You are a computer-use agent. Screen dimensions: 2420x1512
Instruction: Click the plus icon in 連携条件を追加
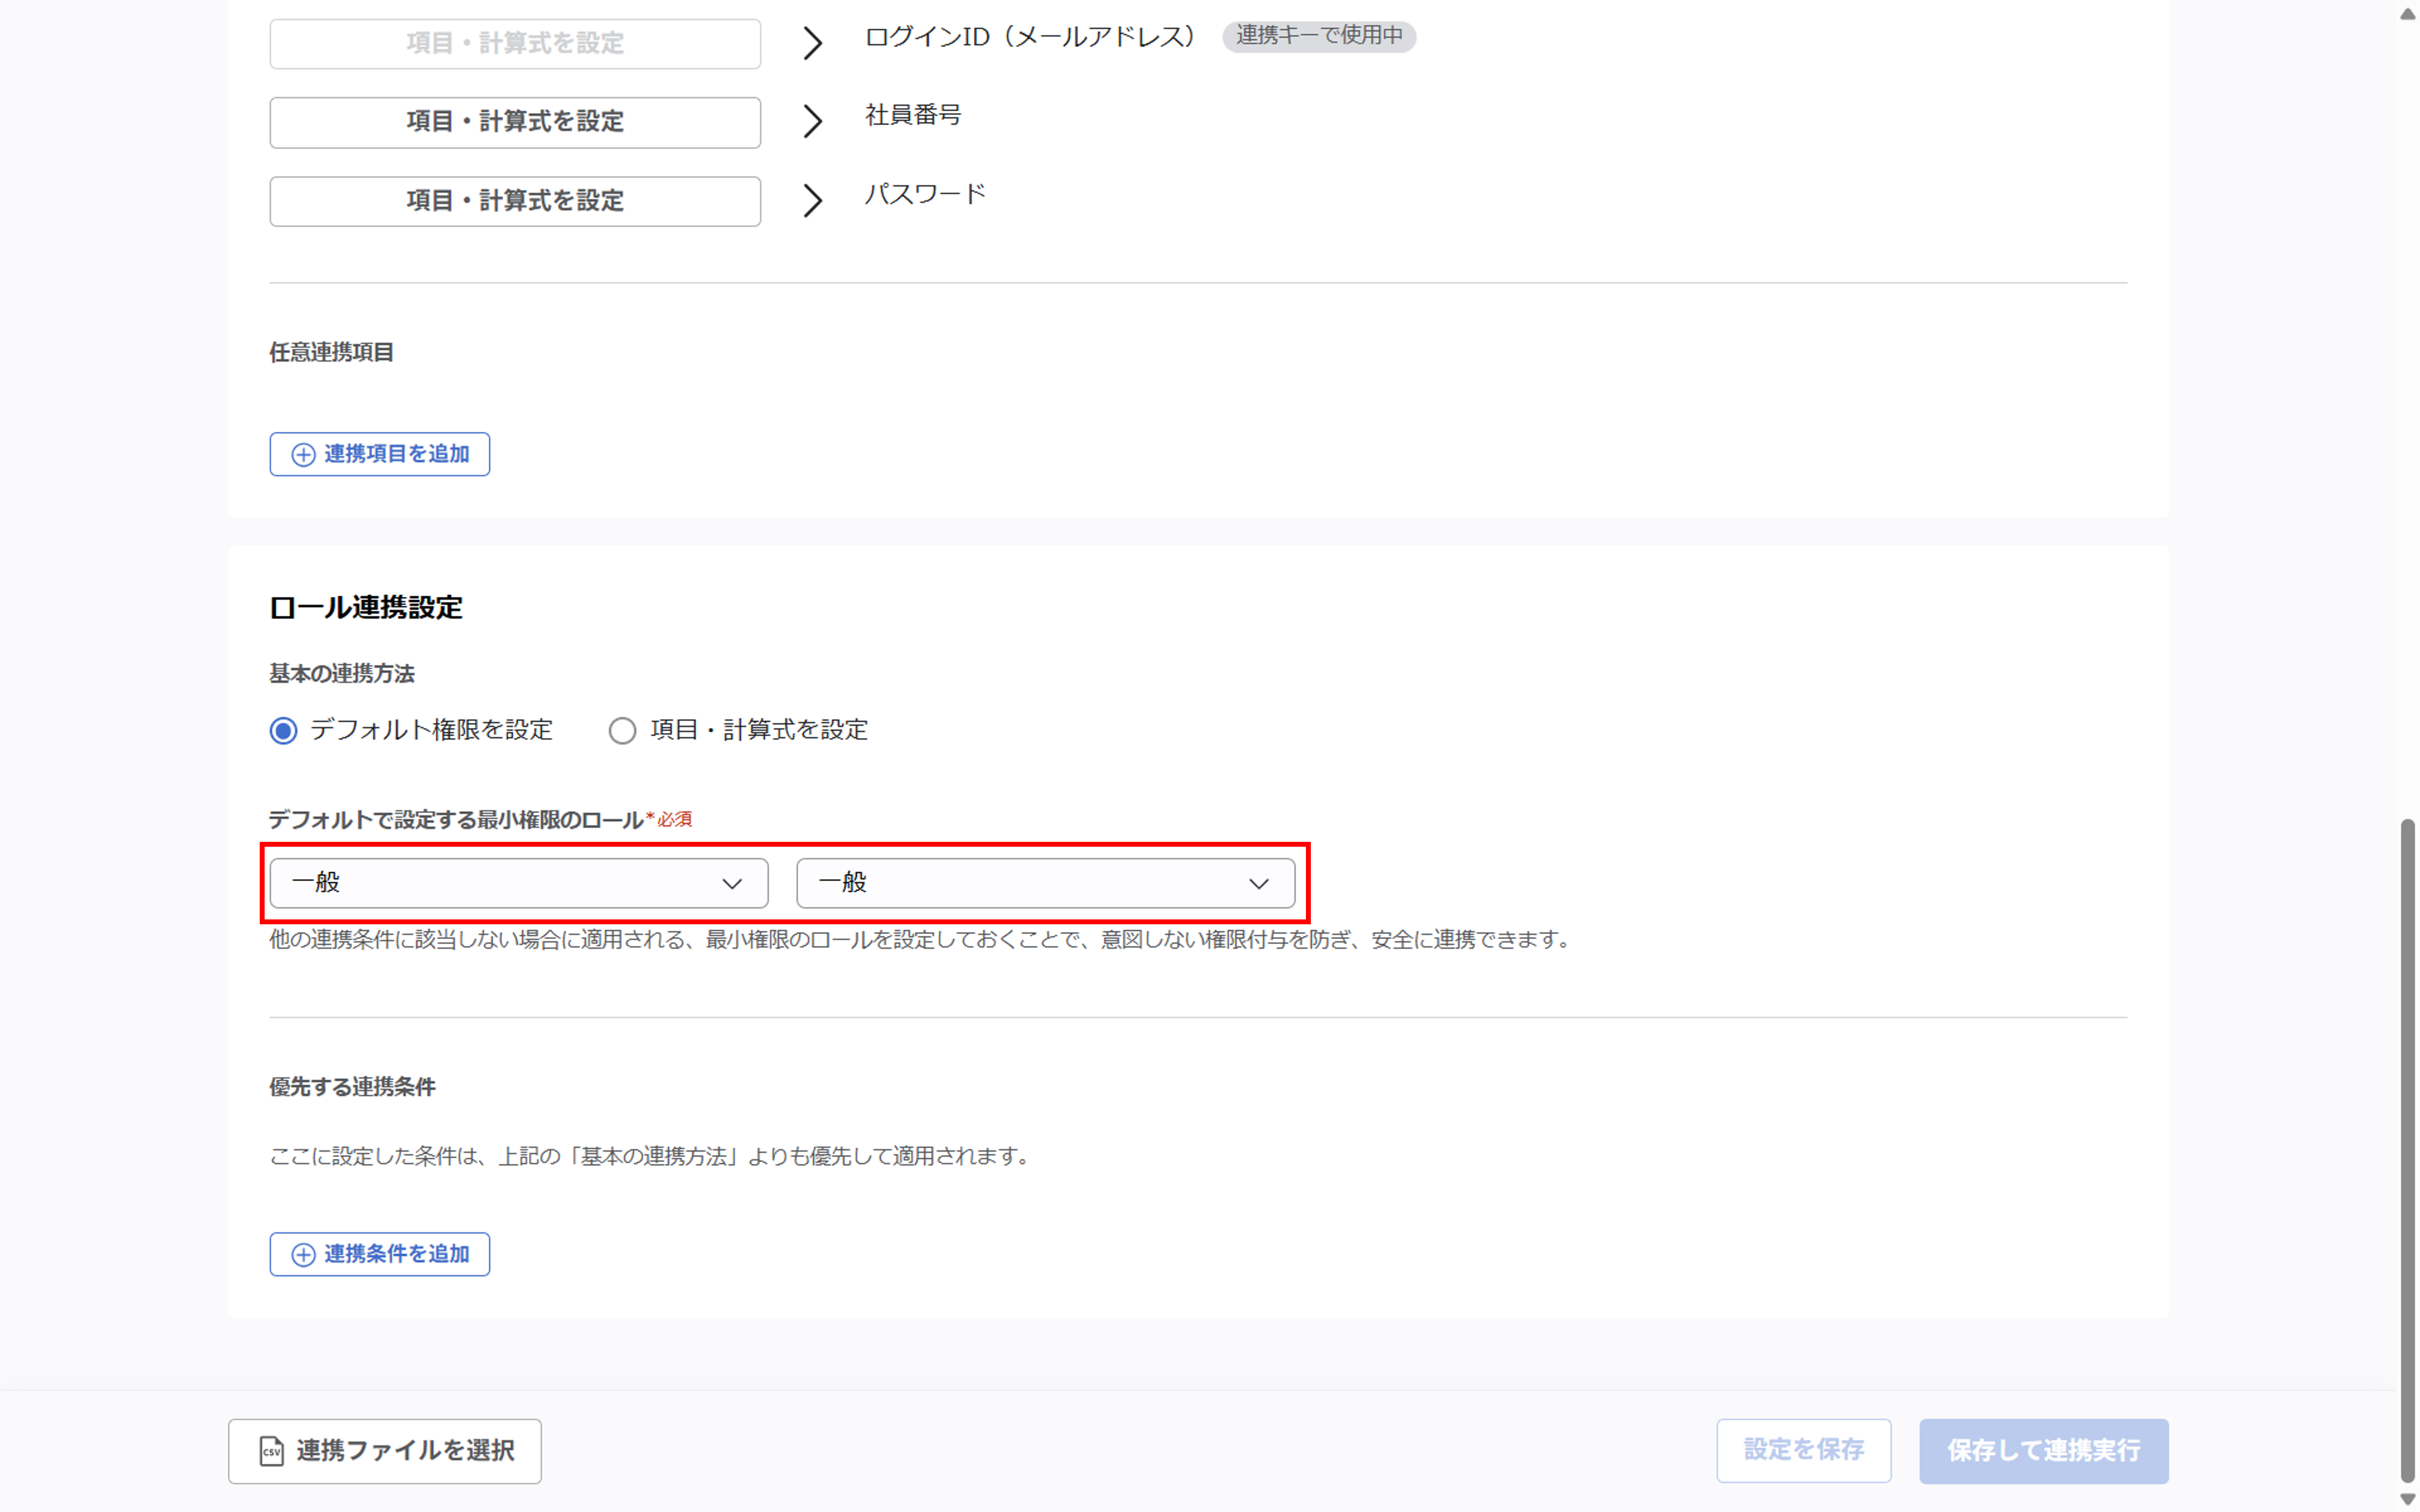coord(303,1255)
